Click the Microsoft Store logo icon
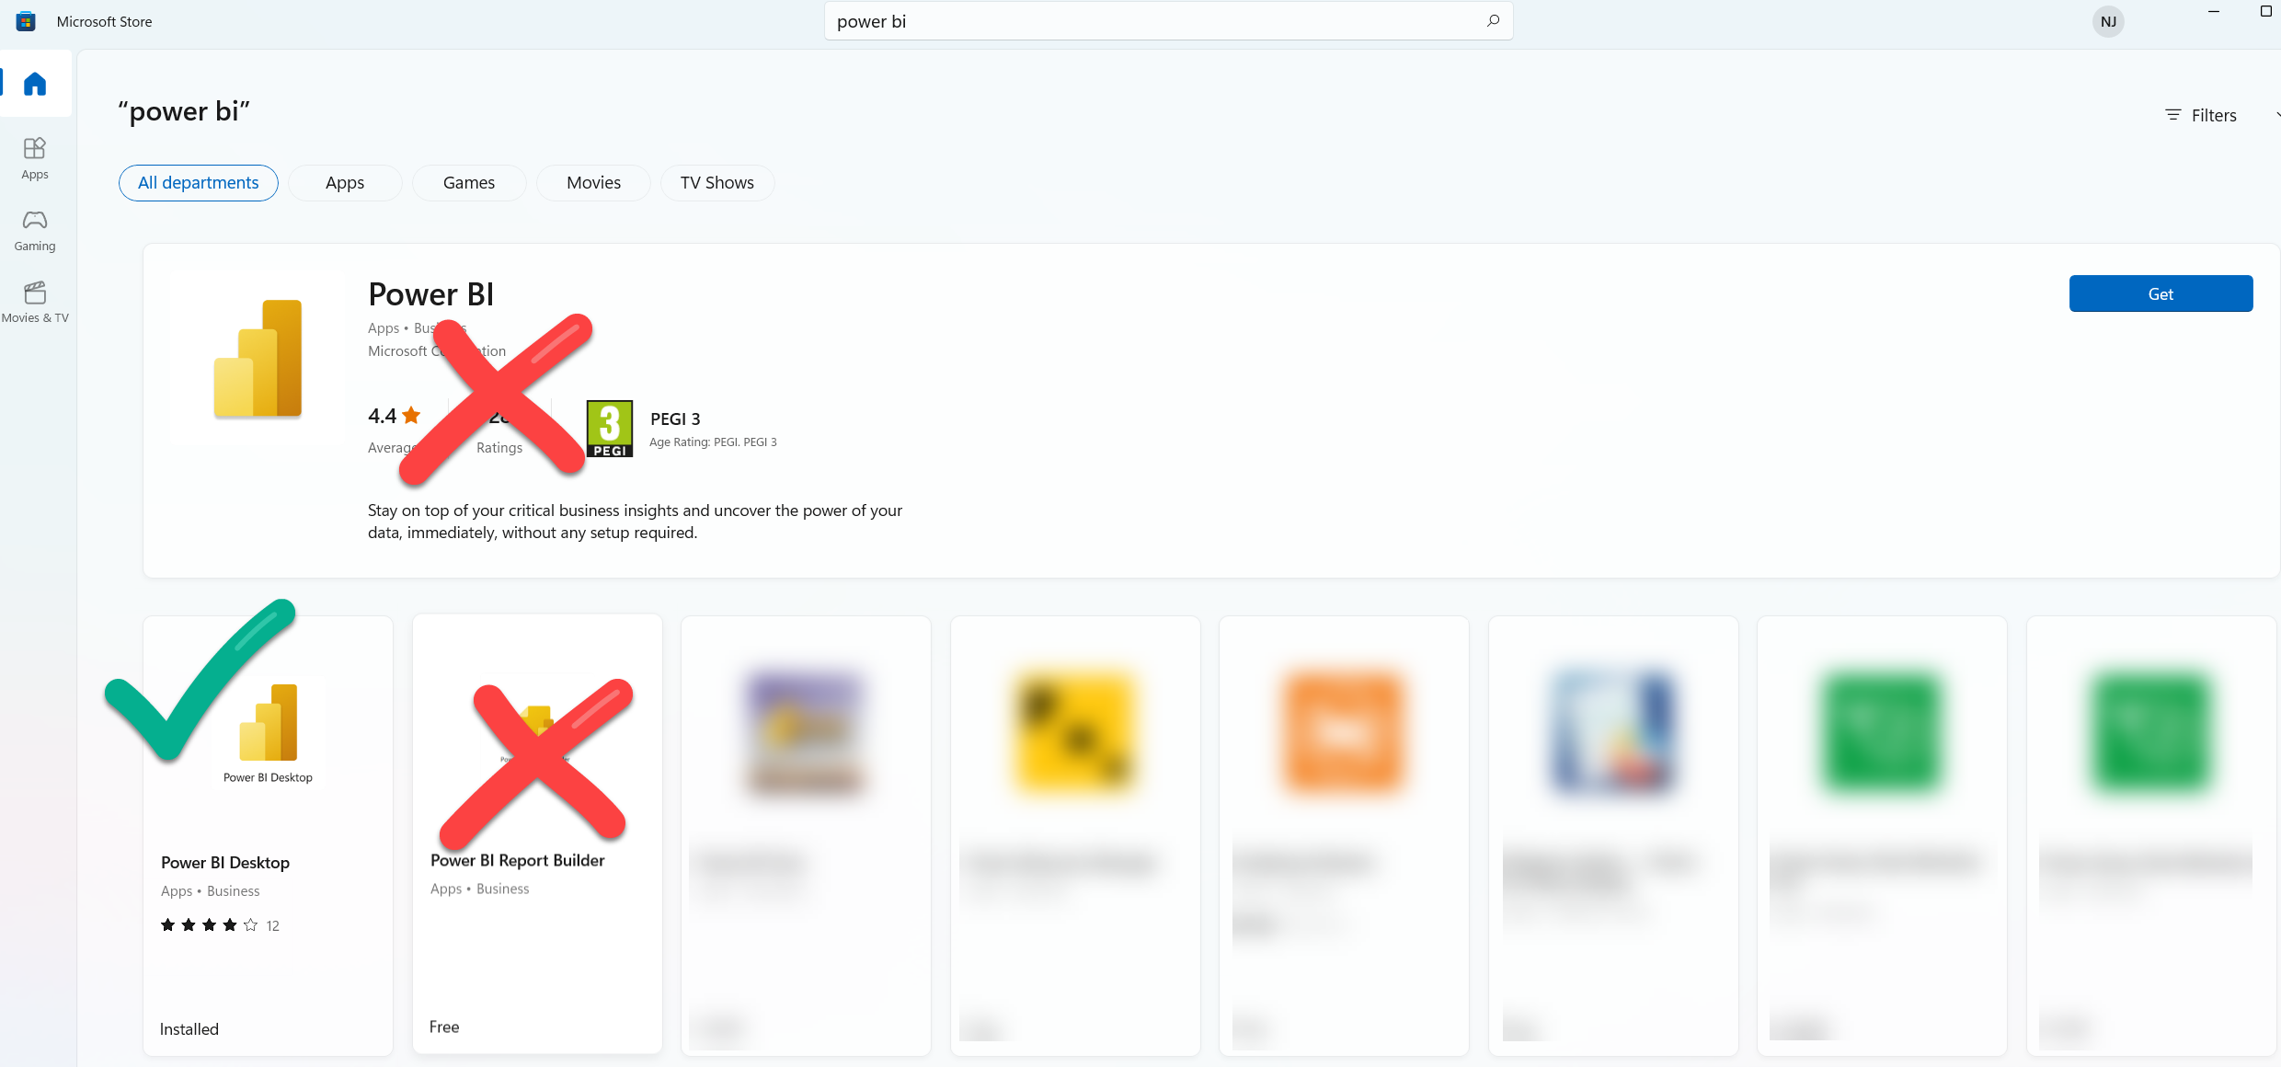2281x1067 pixels. (x=26, y=21)
